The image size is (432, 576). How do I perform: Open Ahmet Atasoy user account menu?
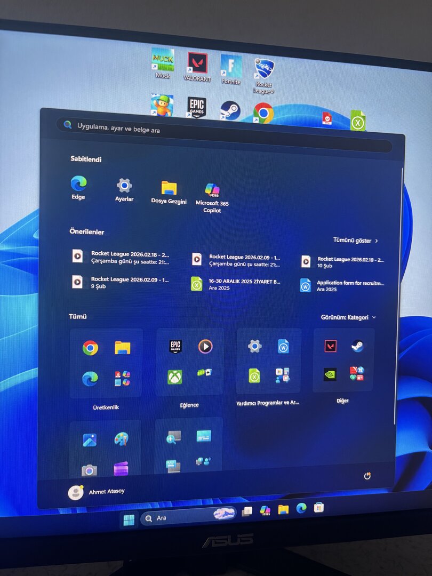pyautogui.click(x=97, y=492)
